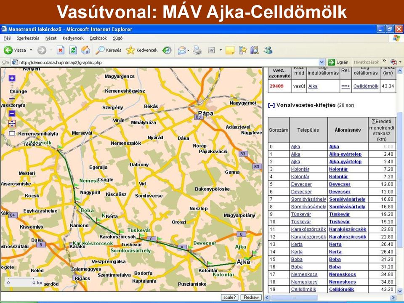
Task: Open the Kerta station name link in row 13
Action: (335, 244)
